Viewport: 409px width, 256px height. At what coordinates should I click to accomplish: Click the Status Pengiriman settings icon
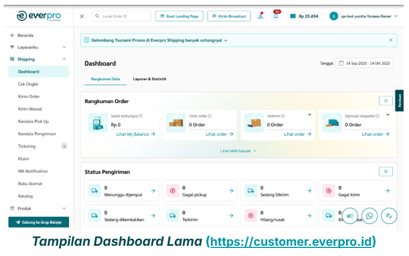[385, 171]
